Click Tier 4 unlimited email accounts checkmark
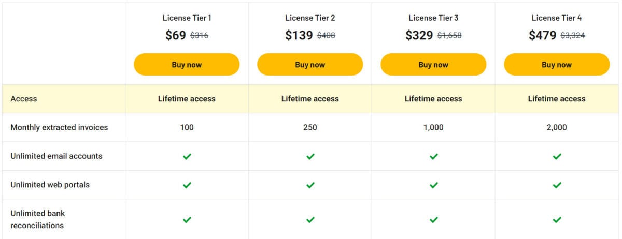Viewport: 622px width, 239px height. [x=557, y=156]
